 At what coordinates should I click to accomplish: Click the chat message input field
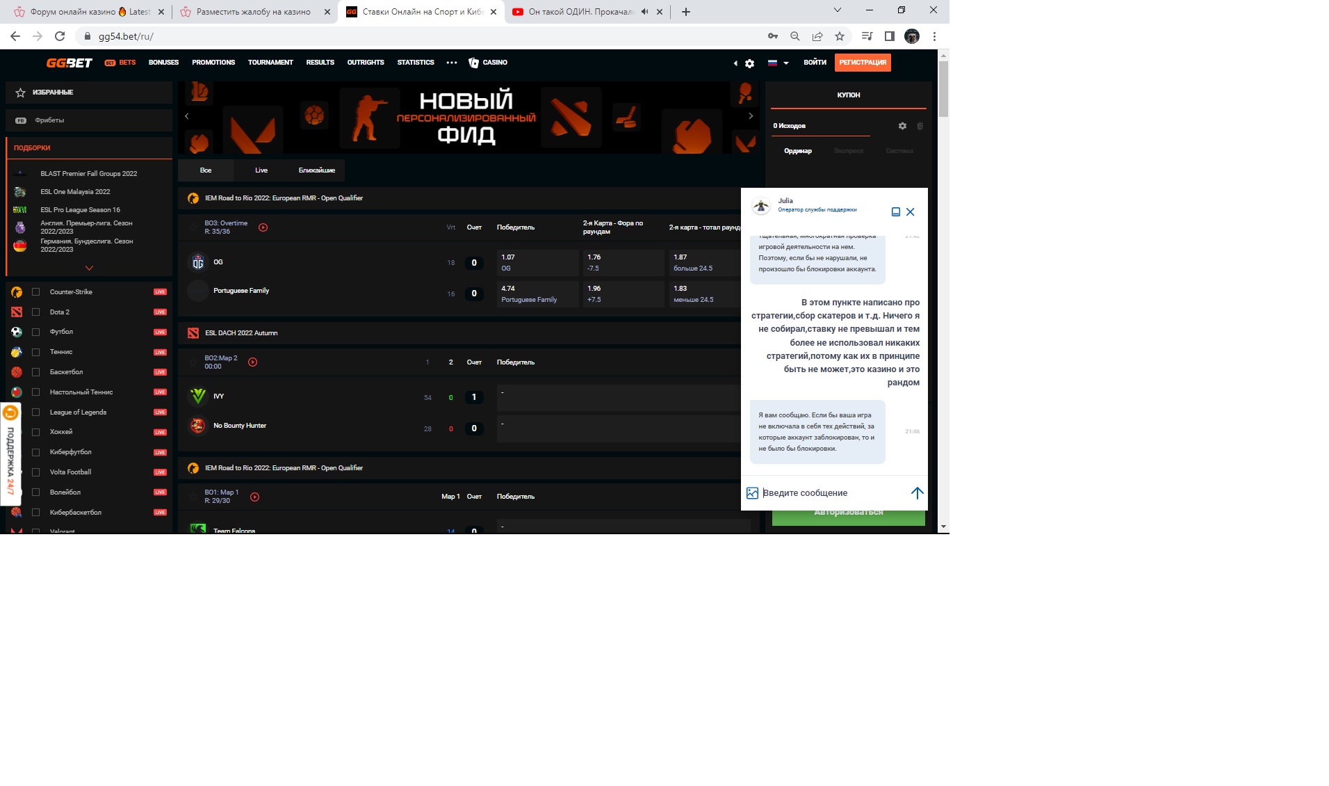click(833, 493)
